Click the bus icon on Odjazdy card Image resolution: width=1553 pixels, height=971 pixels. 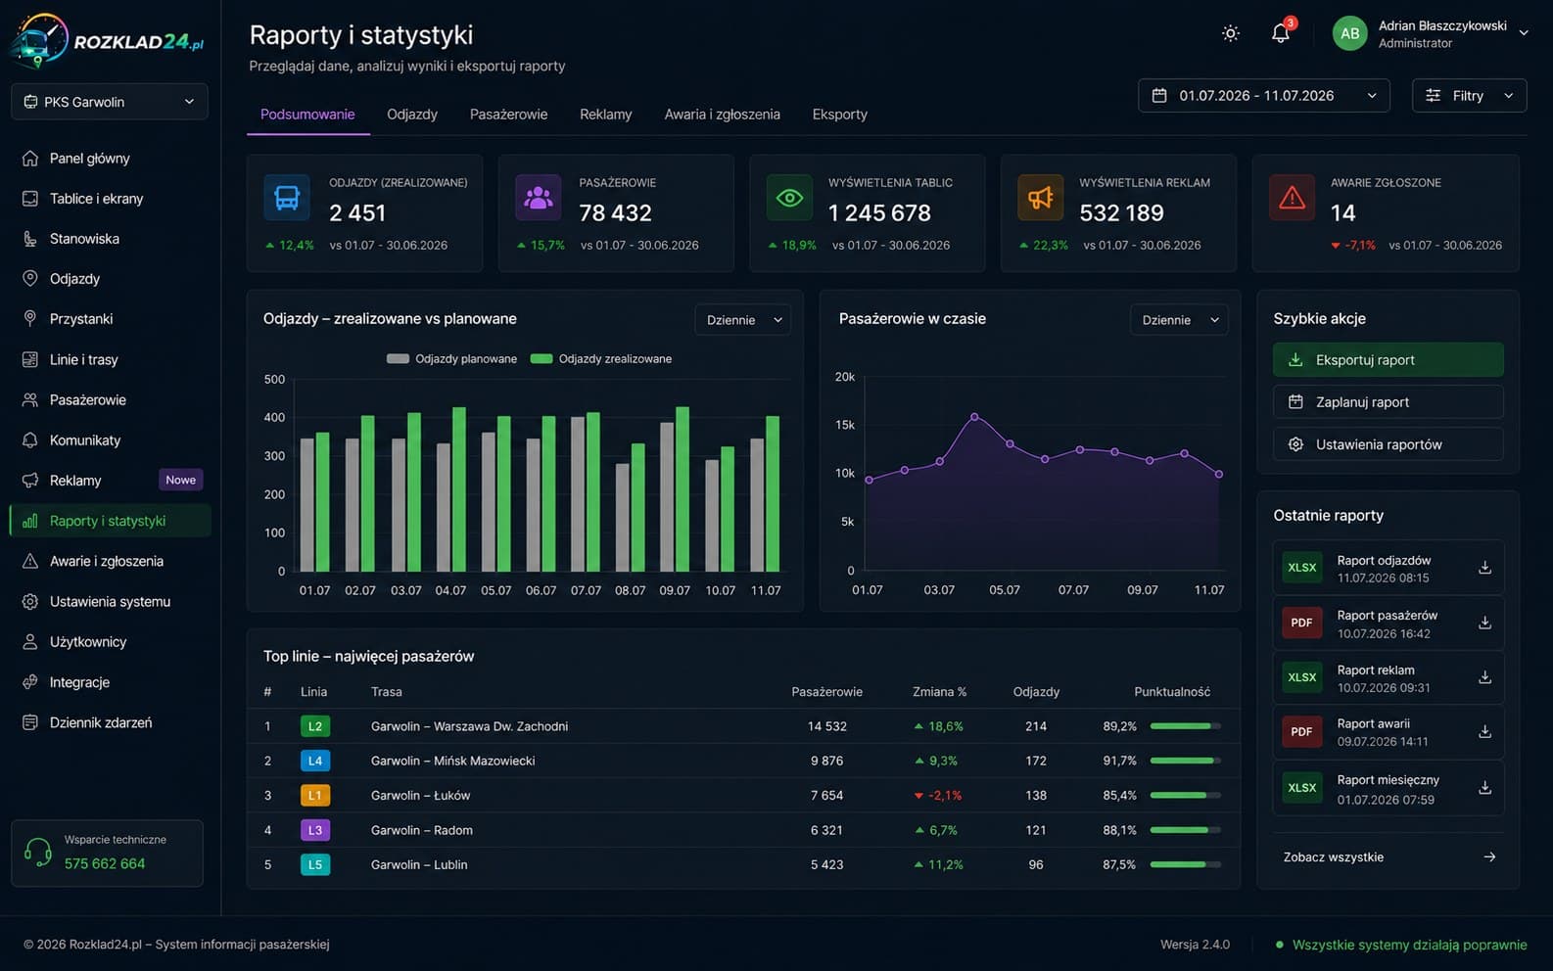[287, 198]
